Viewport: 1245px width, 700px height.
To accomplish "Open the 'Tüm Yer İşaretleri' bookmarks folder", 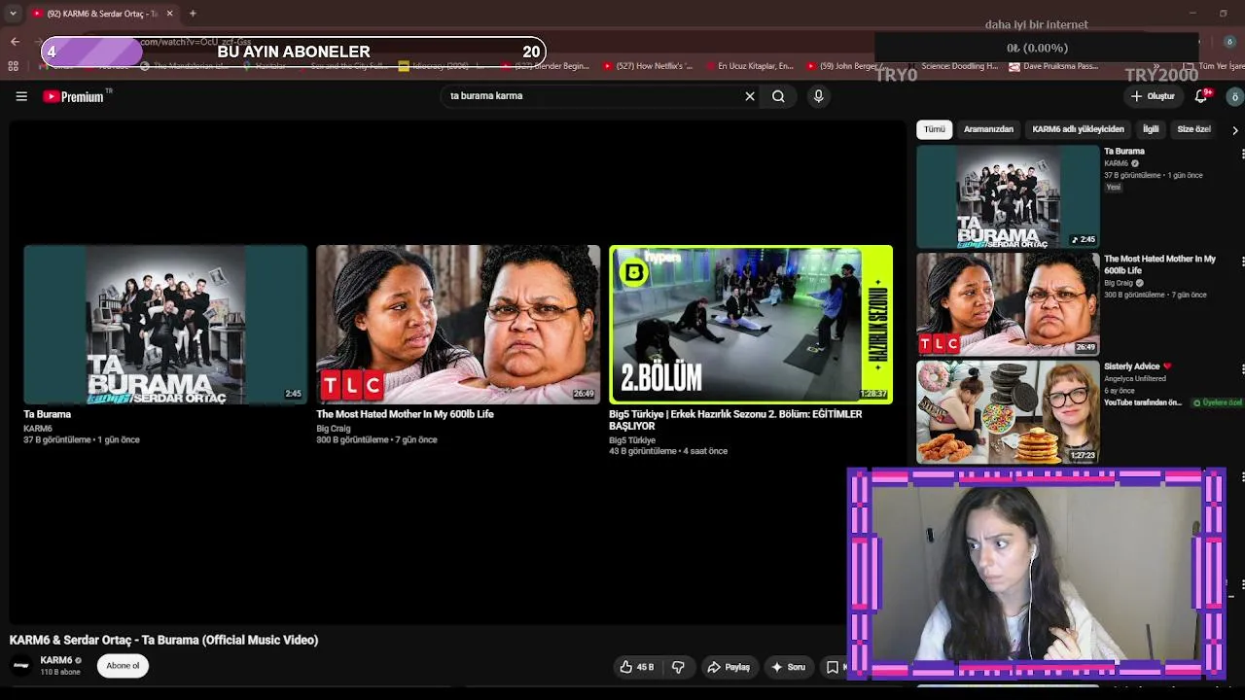I will click(1215, 66).
